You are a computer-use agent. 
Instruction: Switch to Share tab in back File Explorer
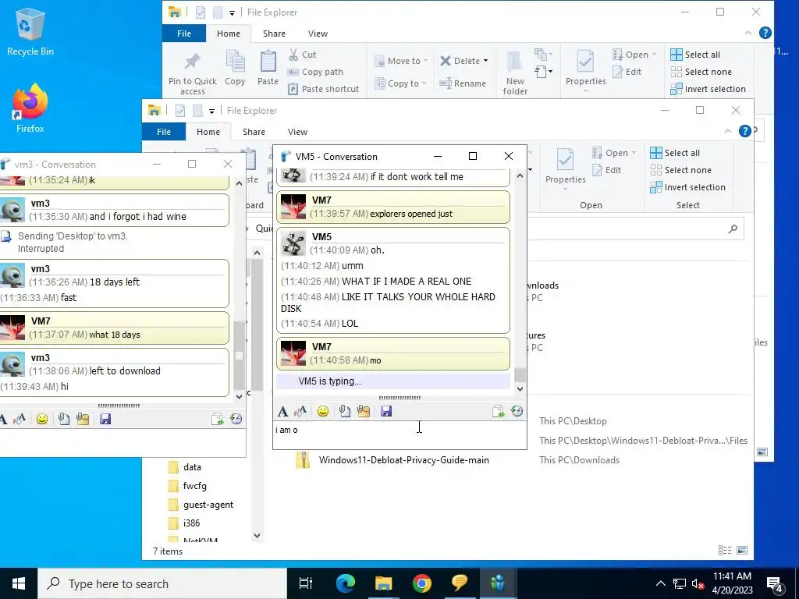(x=274, y=34)
